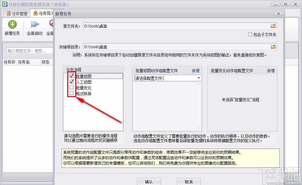Click the 任务管理 tab icon
302x185 pixels.
[9, 13]
